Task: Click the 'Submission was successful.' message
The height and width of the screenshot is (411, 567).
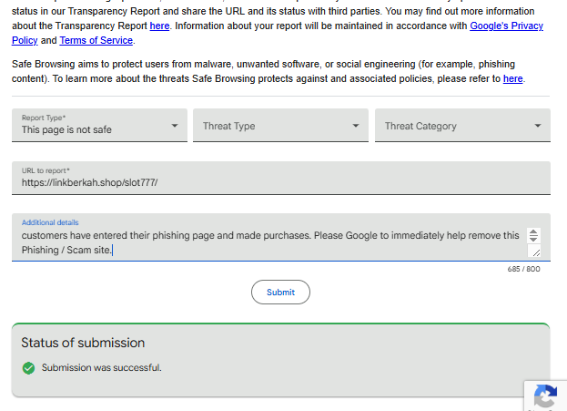Action: click(x=102, y=368)
